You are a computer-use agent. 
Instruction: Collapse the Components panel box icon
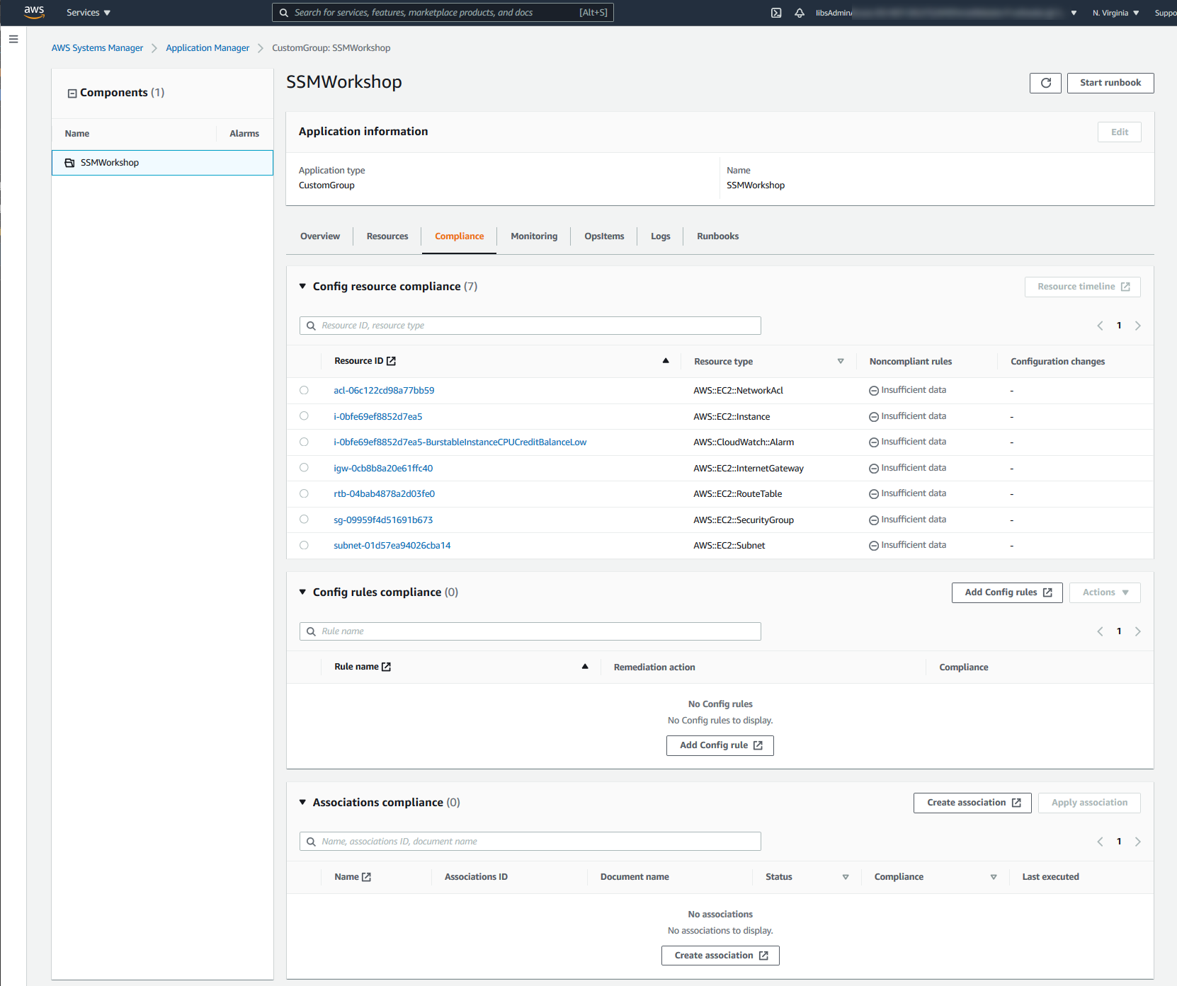click(x=72, y=93)
